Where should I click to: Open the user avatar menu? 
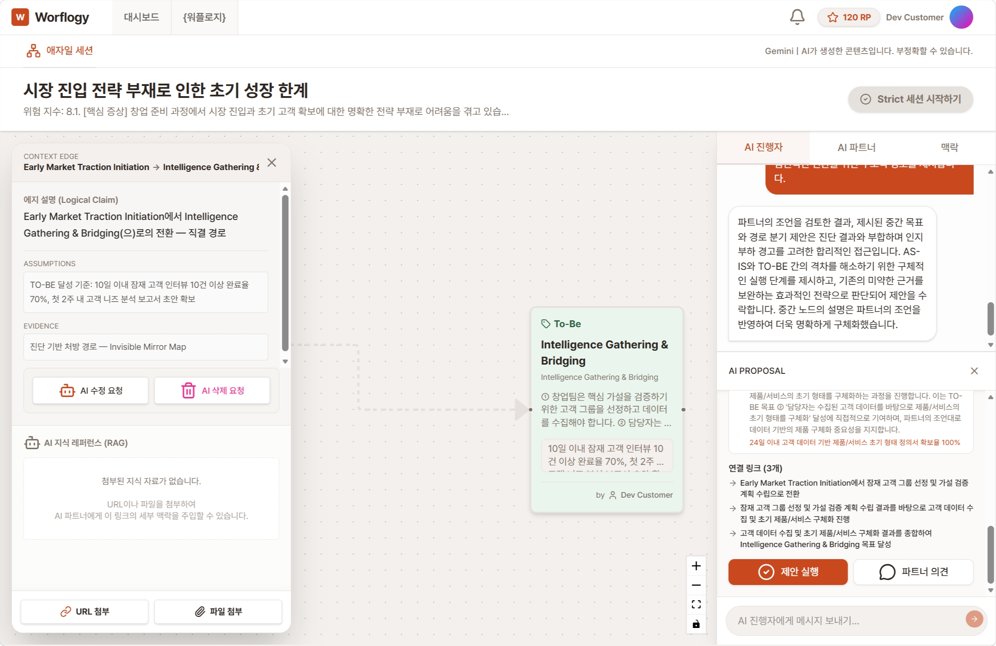pyautogui.click(x=961, y=17)
